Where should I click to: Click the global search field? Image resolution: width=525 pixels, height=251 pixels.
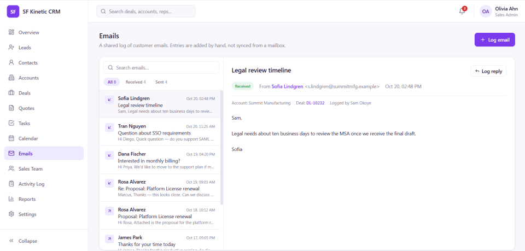pos(146,11)
